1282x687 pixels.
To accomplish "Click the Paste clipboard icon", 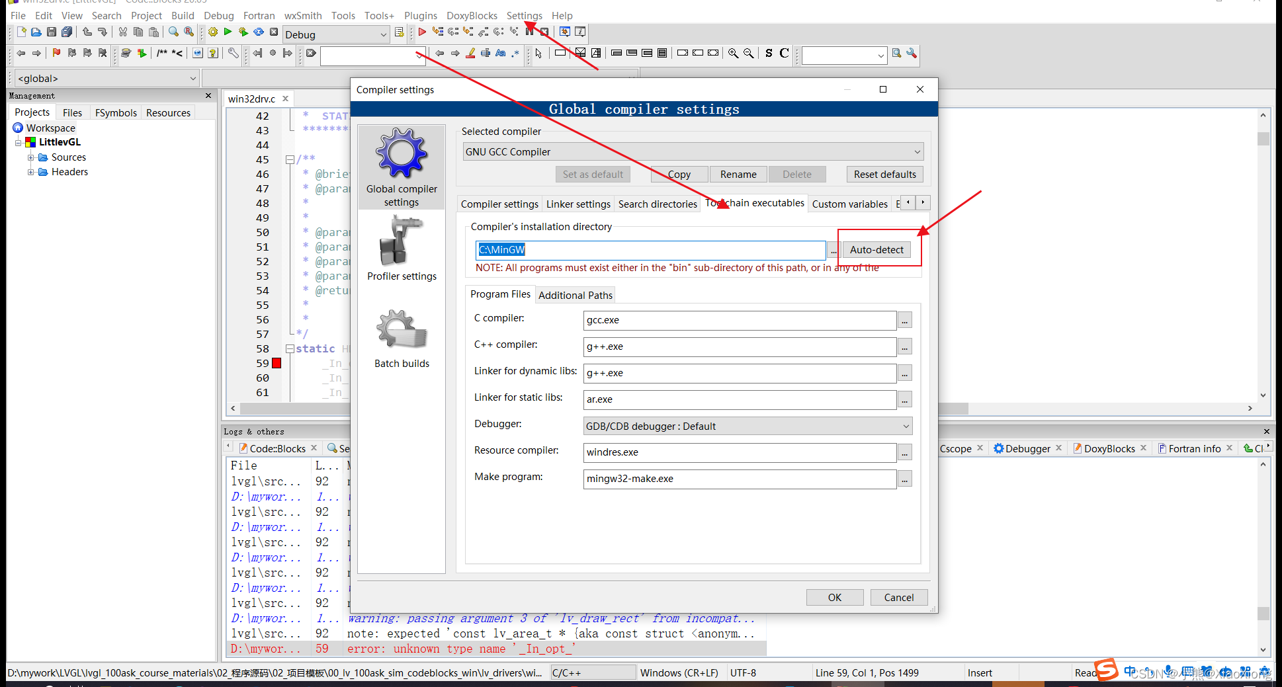I will pos(154,32).
